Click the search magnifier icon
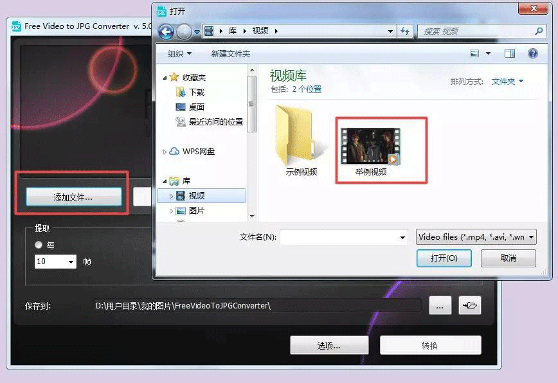Screen dimensions: 558x383 coord(539,31)
